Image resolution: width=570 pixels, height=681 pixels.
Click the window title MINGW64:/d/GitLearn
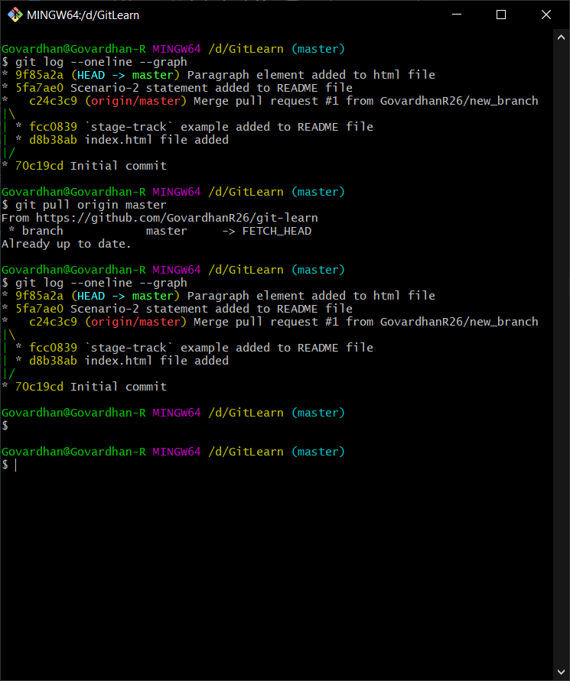coord(83,15)
